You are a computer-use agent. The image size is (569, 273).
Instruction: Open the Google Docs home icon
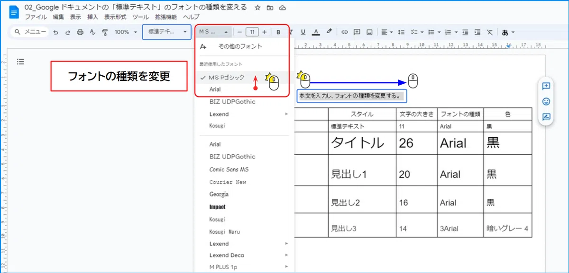click(14, 12)
